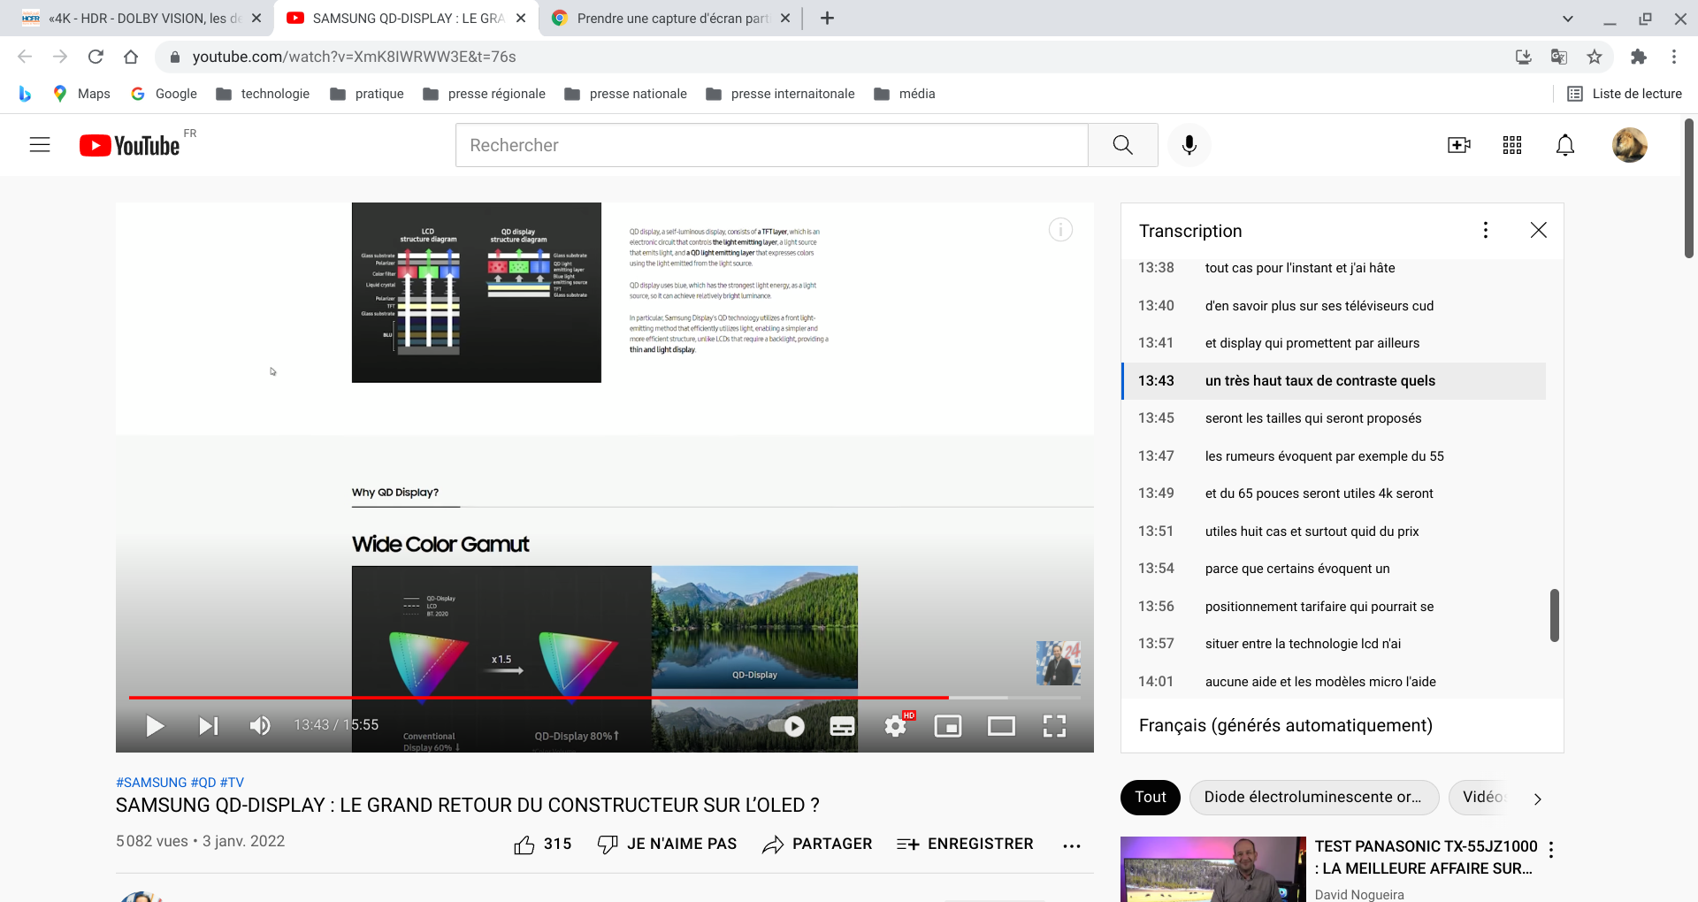Switch to the 4K HDR Dolby Vision tab
The image size is (1698, 902).
coord(141,18)
